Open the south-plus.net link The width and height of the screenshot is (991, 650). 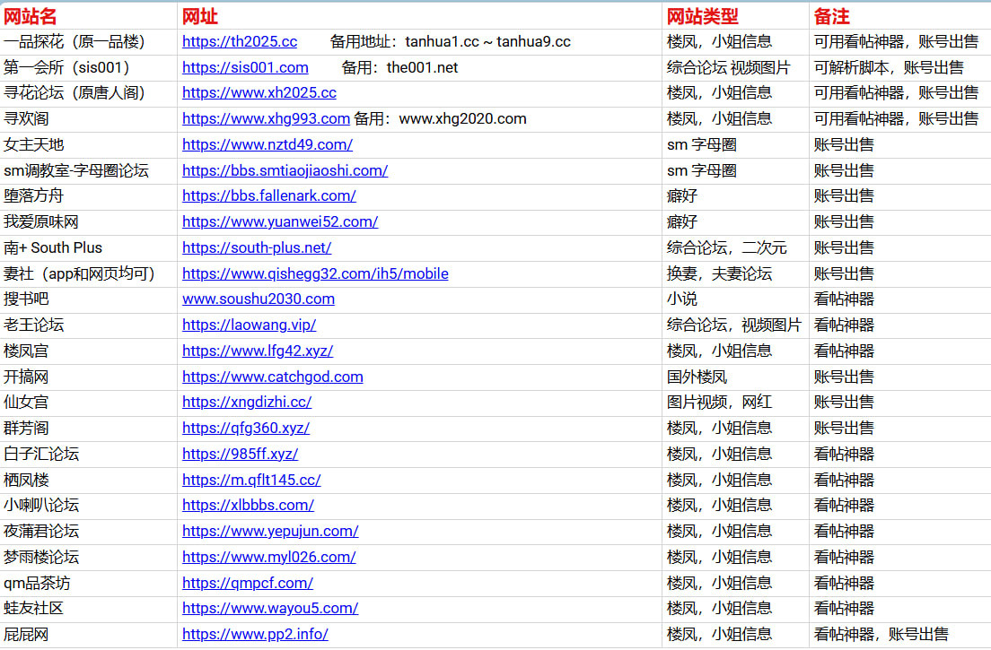(x=257, y=247)
